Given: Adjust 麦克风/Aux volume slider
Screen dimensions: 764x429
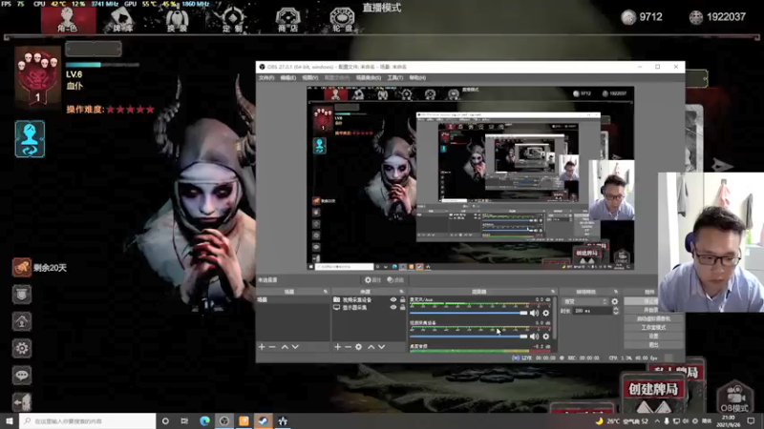Looking at the screenshot, I should [x=469, y=314].
